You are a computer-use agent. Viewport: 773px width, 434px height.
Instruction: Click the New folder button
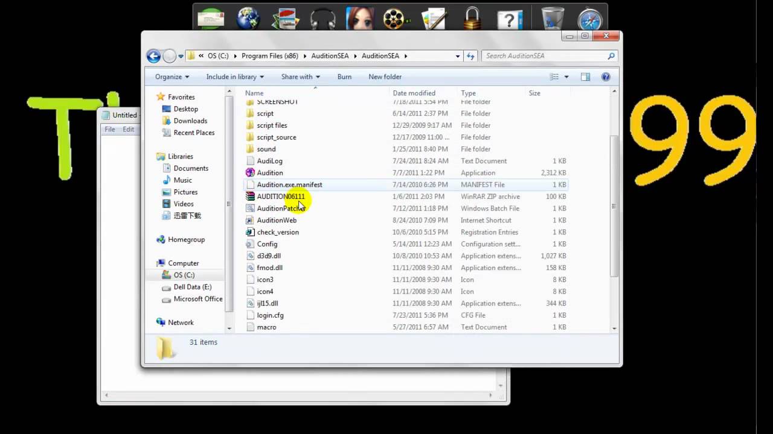click(x=385, y=77)
